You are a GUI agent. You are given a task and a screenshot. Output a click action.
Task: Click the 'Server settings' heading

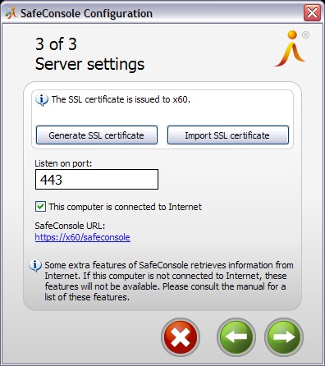point(89,64)
